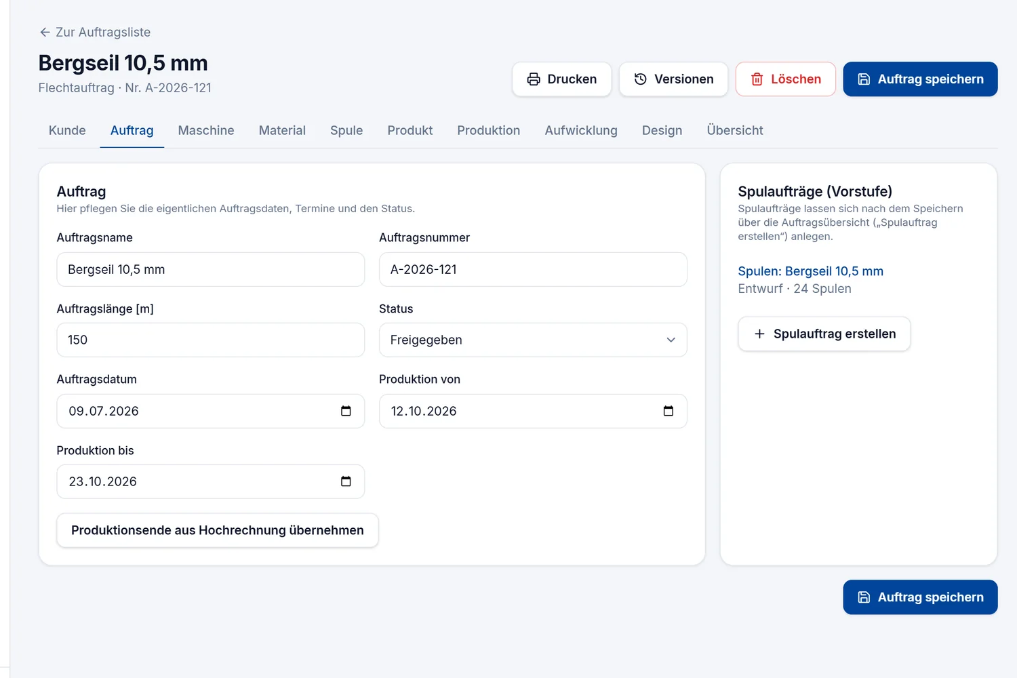Follow the Zur Auftragsliste link
The image size is (1017, 678).
point(95,32)
